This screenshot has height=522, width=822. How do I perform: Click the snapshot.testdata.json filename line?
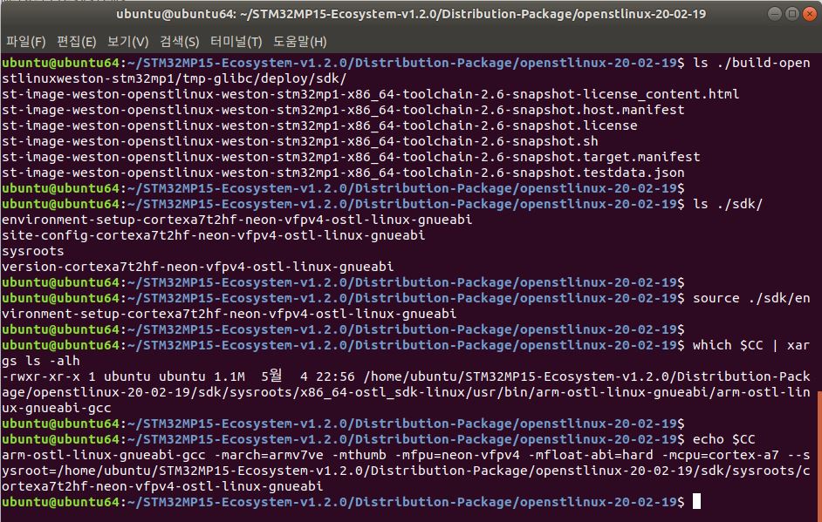(x=343, y=173)
